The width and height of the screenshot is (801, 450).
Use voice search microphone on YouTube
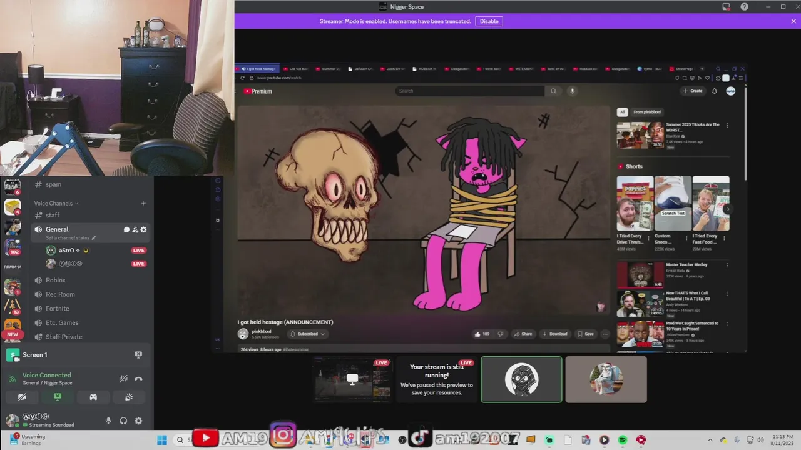pos(571,91)
